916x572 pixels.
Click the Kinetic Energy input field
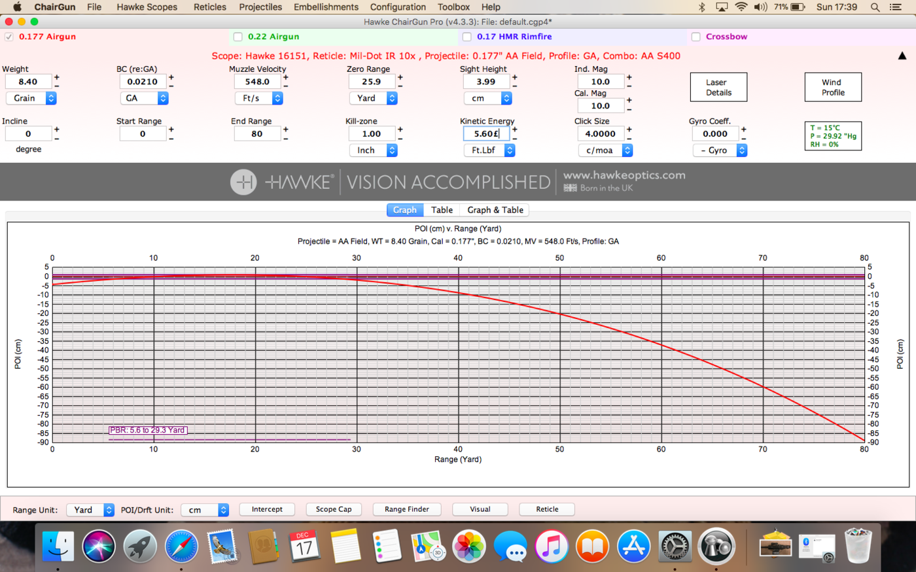point(487,134)
